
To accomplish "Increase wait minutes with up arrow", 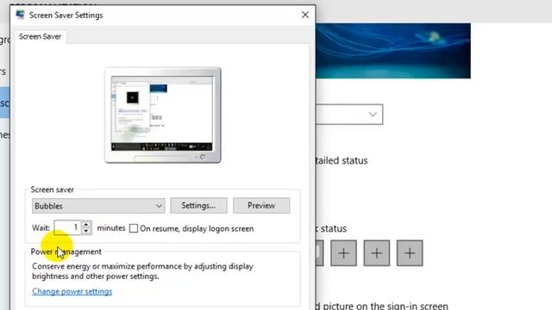I will (86, 224).
